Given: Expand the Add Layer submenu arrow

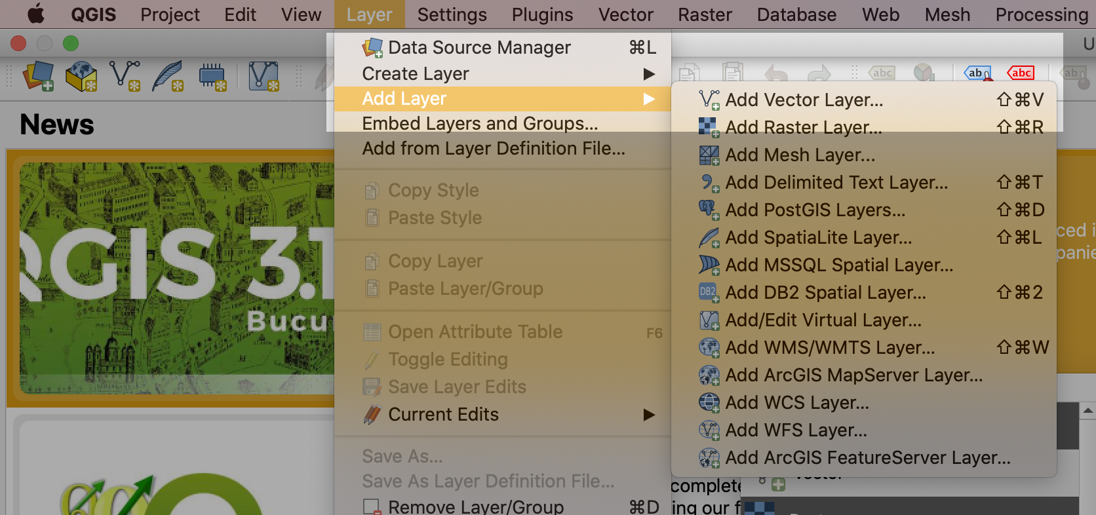Looking at the screenshot, I should tap(649, 99).
